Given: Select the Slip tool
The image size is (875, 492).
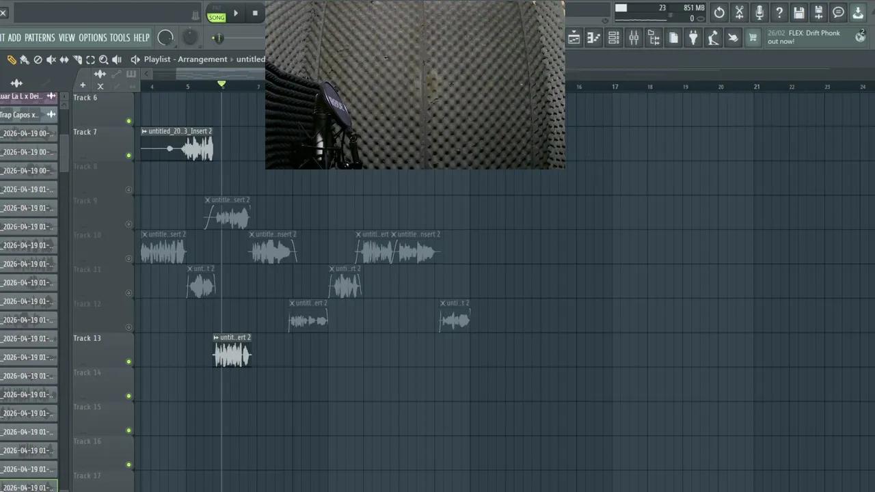Looking at the screenshot, I should coord(64,59).
